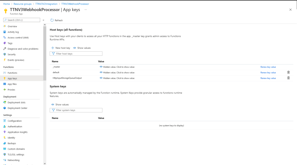Renew key value for _master
Viewport: 297px width, 165px height.
pyautogui.click(x=268, y=67)
